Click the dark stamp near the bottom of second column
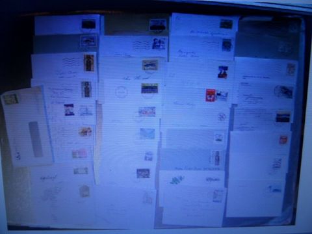This screenshot has width=312, height=234. click(x=143, y=174)
